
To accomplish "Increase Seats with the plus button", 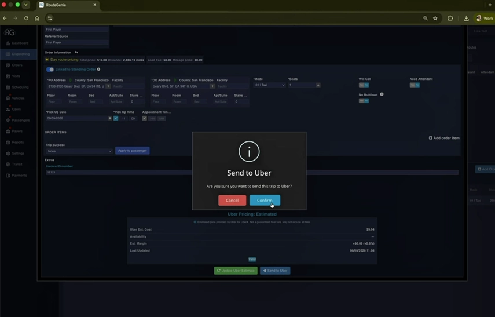I will click(318, 85).
